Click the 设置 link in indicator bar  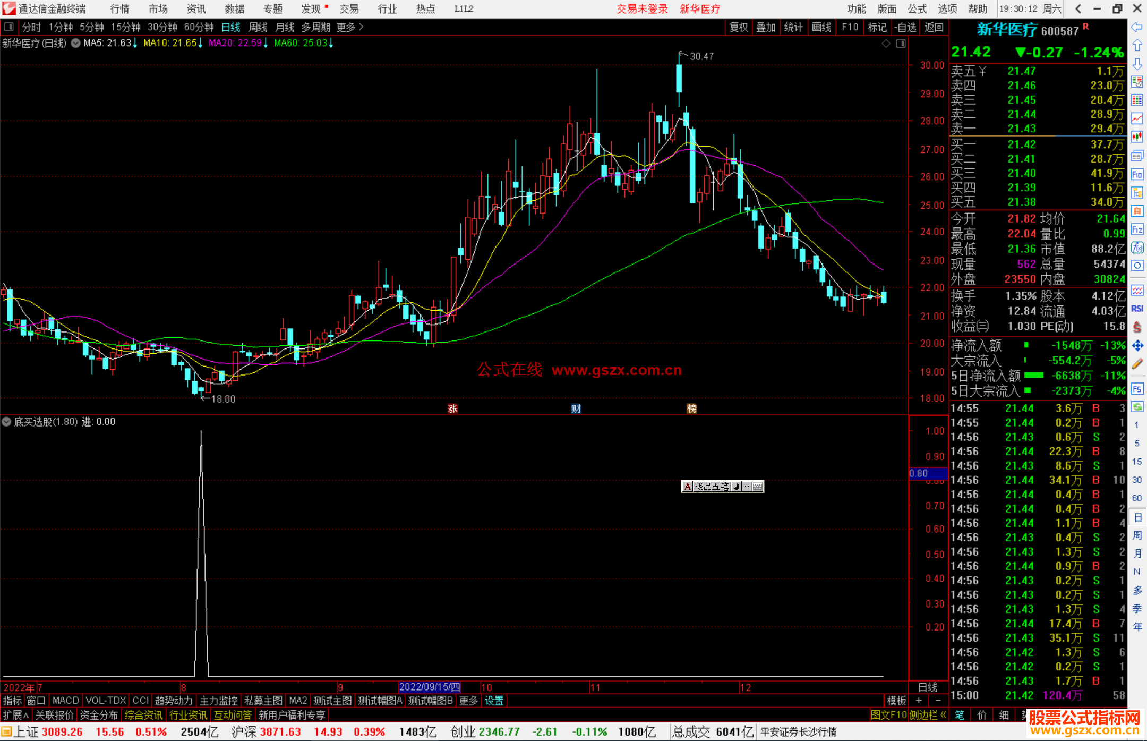coord(494,701)
